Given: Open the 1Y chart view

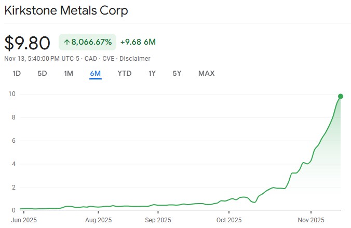Looking at the screenshot, I should click(152, 73).
